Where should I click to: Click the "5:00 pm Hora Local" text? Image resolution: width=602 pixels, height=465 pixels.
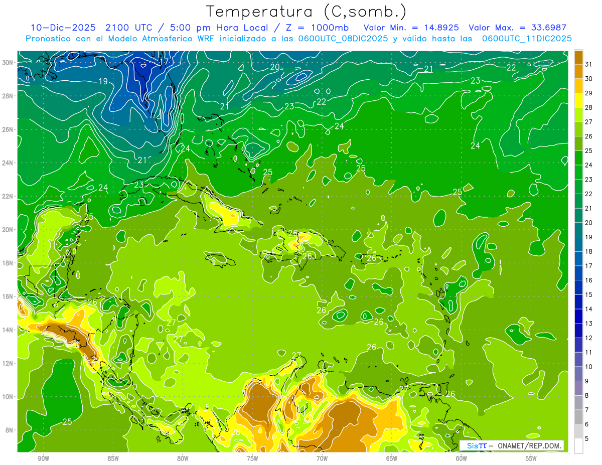click(x=219, y=28)
